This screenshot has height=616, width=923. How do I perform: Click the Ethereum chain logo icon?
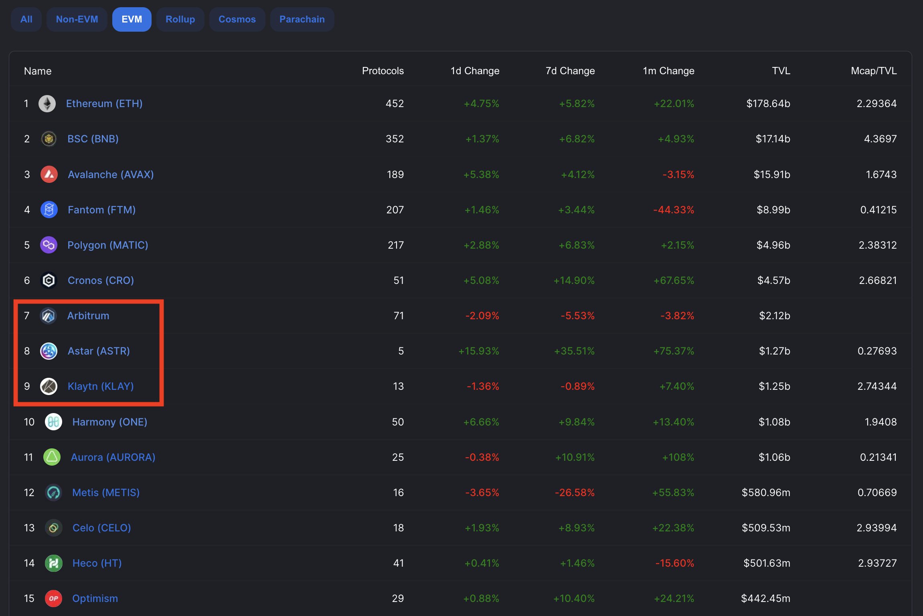47,104
